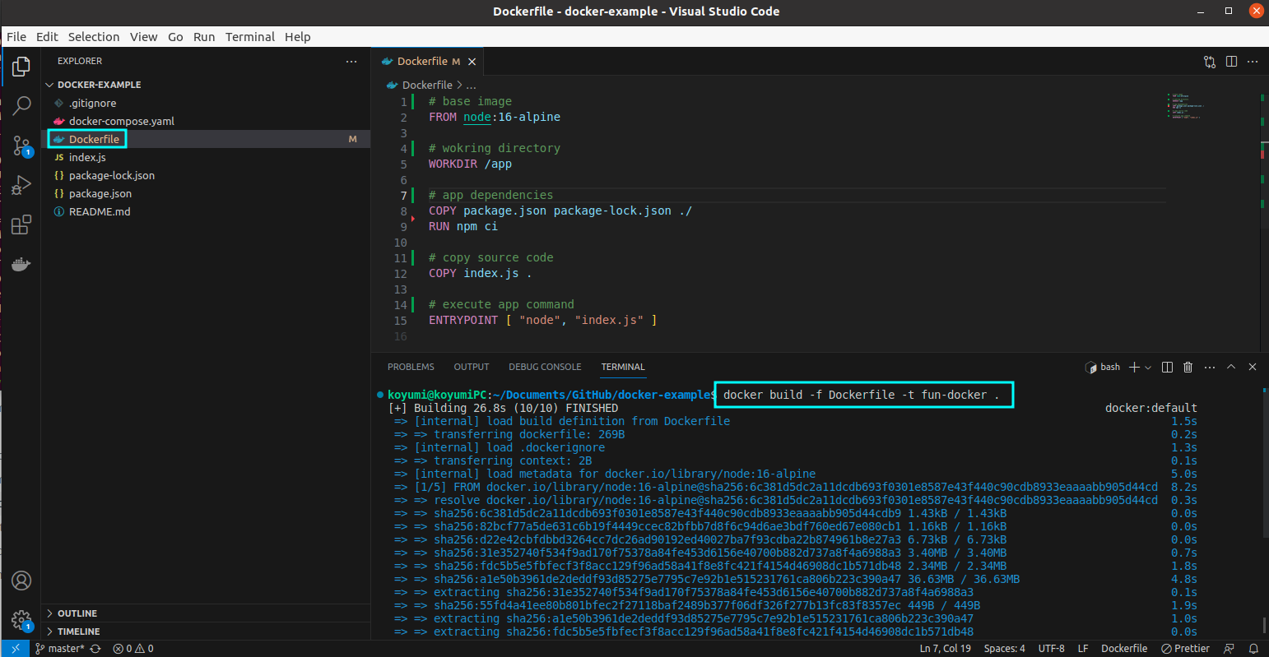The image size is (1269, 657).
Task: Open the Source Control view
Action: click(x=21, y=146)
